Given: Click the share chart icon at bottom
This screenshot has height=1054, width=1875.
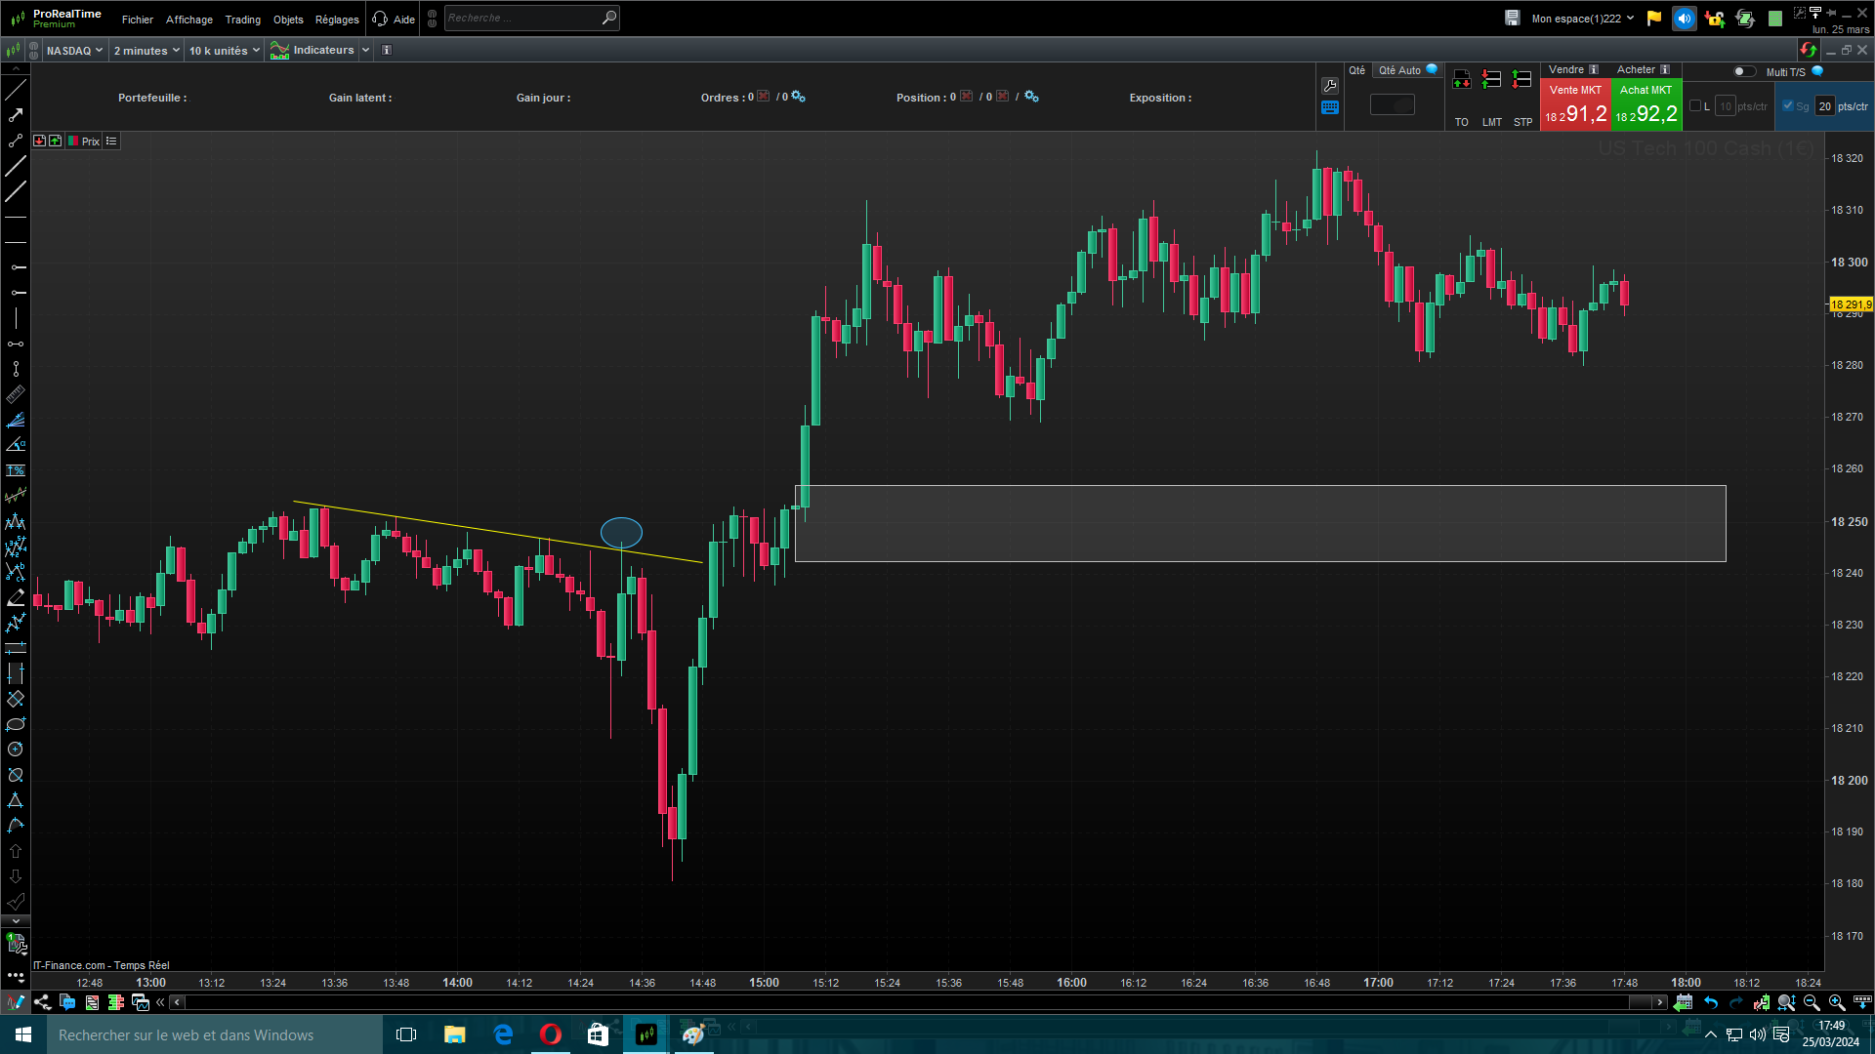Looking at the screenshot, I should point(42,1002).
